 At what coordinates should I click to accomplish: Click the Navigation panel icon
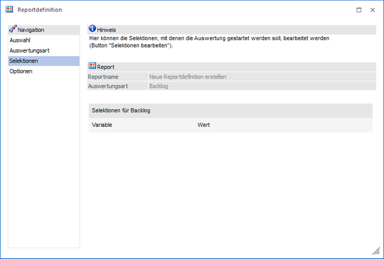point(13,29)
